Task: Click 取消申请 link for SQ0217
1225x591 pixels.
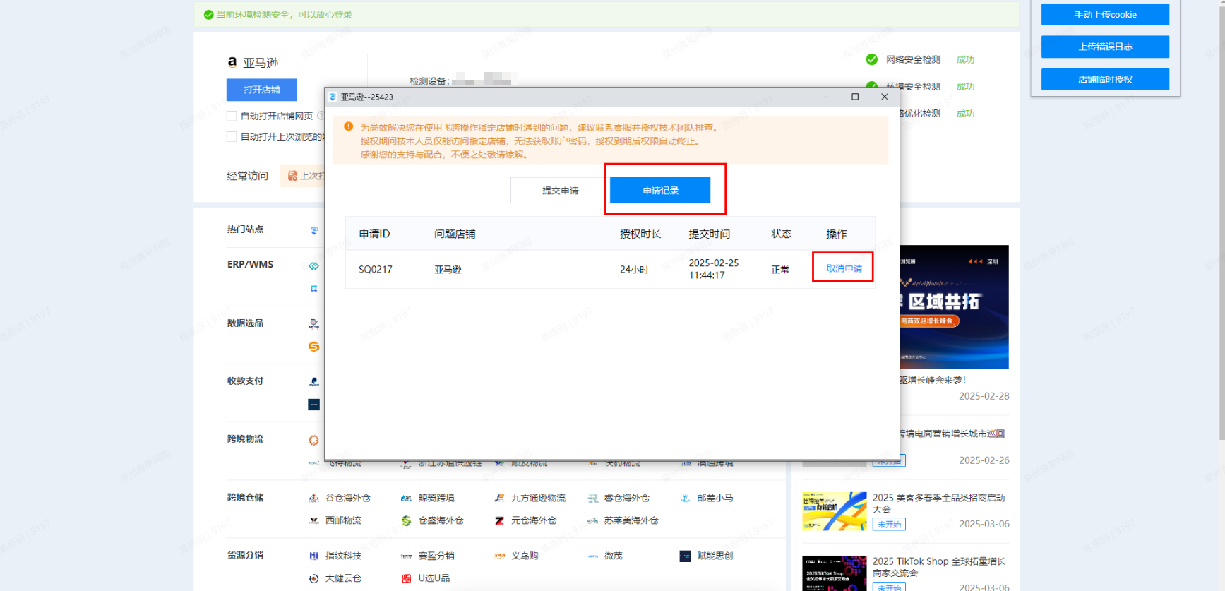Action: [x=844, y=268]
